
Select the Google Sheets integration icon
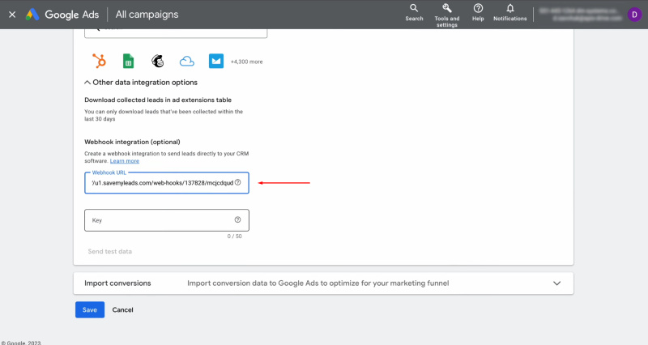click(129, 62)
